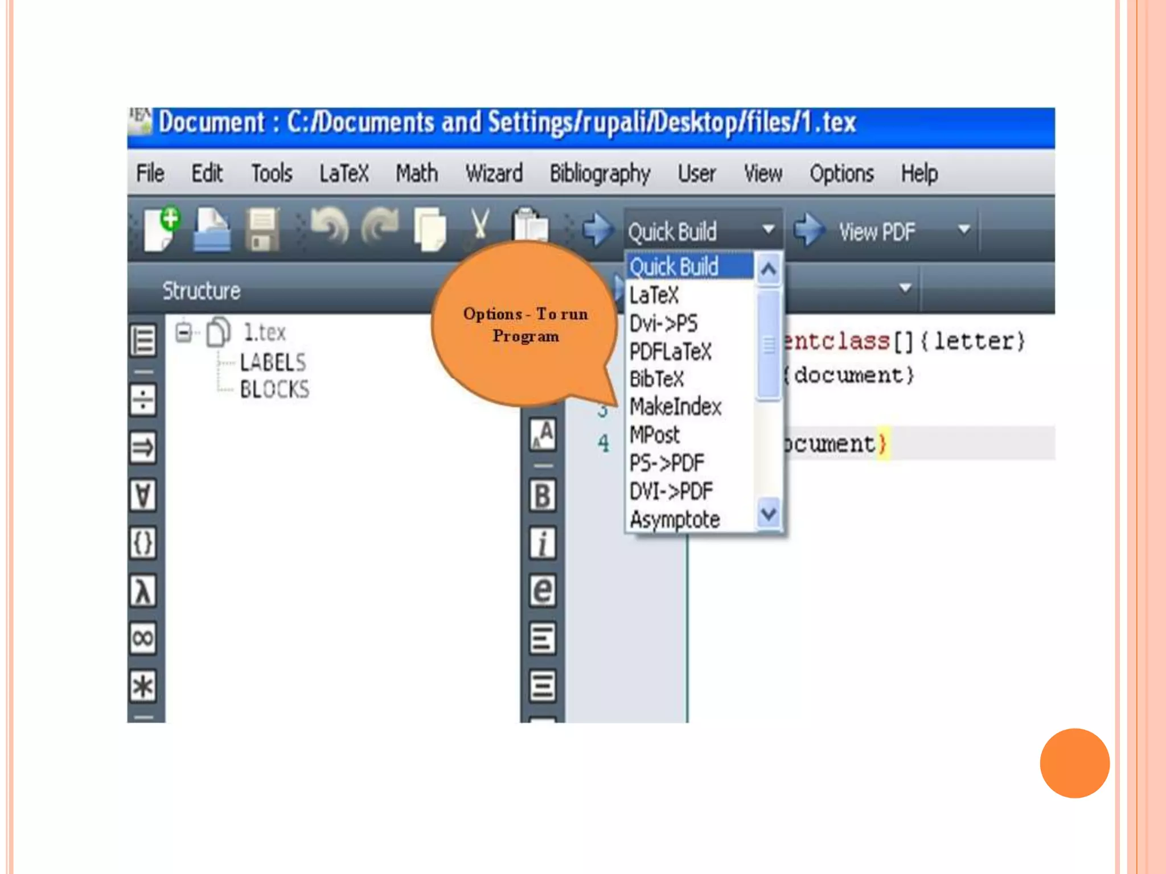Click the lambda Greek letters icon

[143, 591]
